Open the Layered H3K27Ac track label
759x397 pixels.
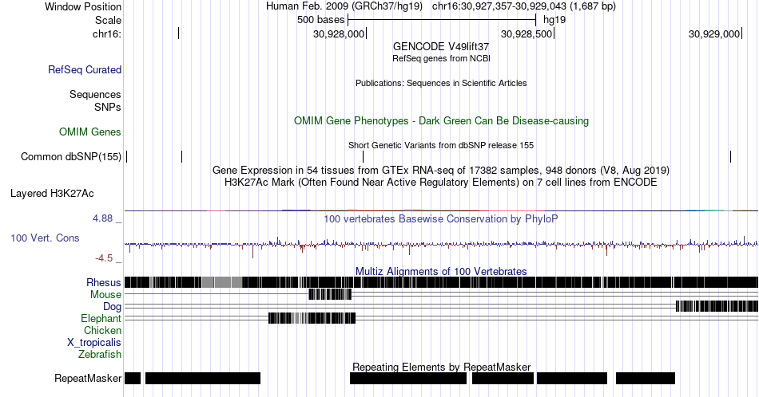(x=52, y=193)
